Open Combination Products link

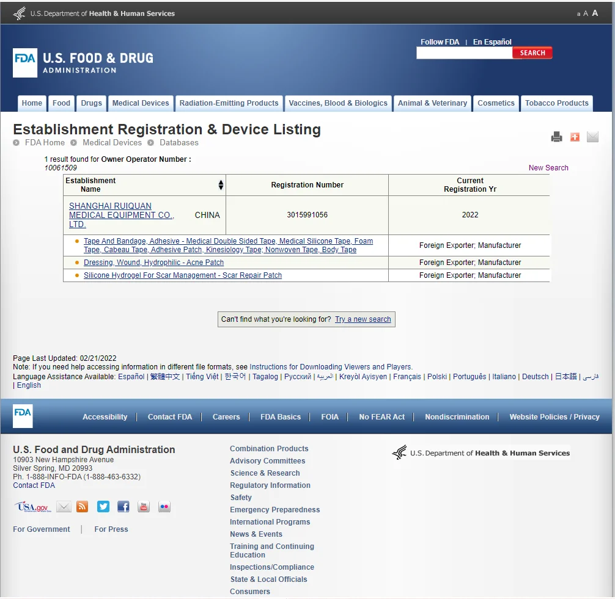[x=269, y=449]
